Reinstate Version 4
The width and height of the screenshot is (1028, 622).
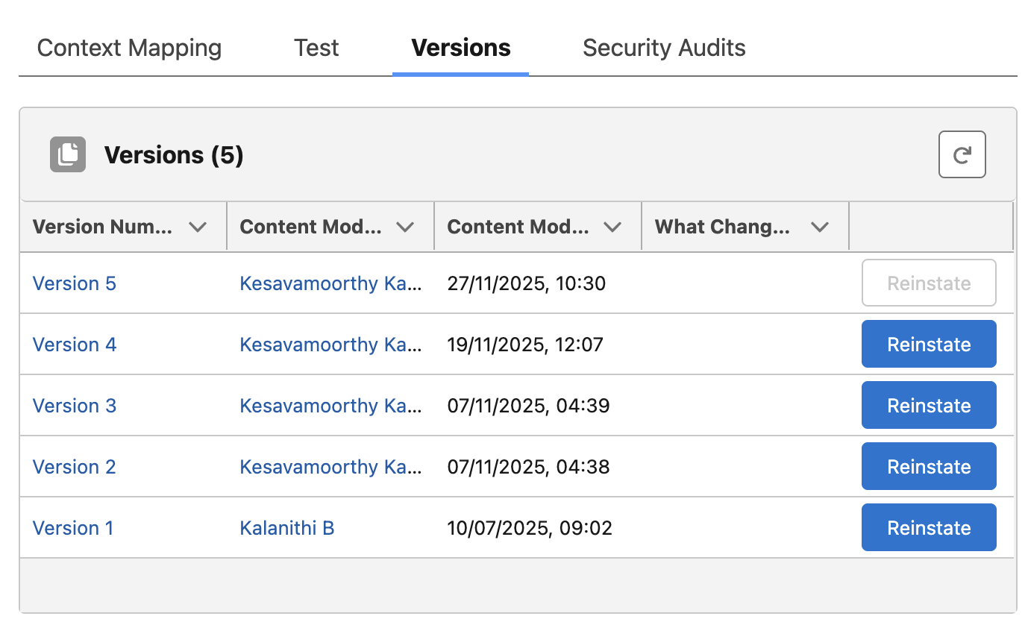click(929, 345)
